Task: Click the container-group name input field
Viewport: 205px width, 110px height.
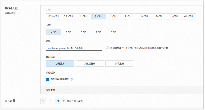Action: pos(74,48)
